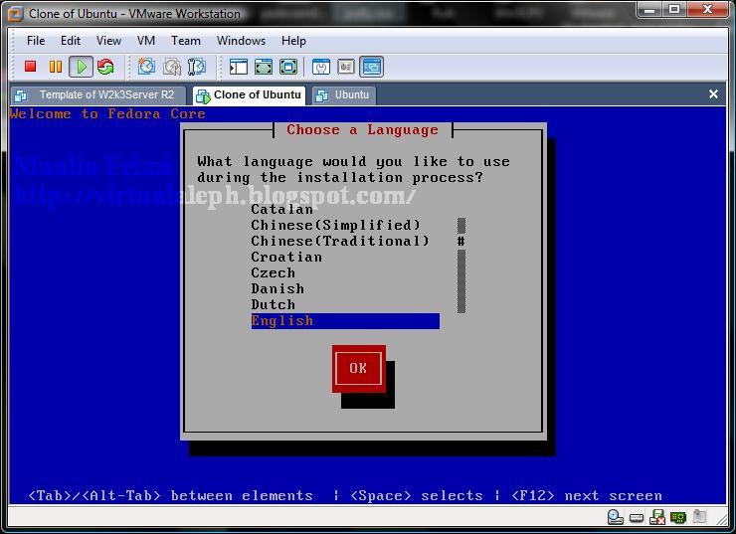The height and width of the screenshot is (534, 736).
Task: Close the VMware Workstation window
Action: pyautogui.click(x=708, y=9)
